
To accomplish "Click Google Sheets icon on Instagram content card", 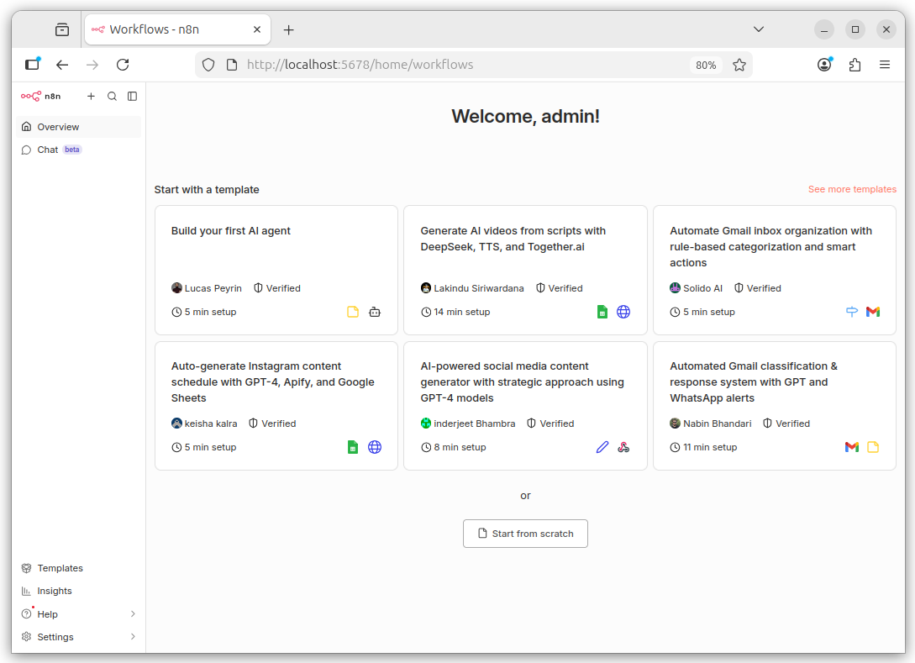I will [353, 447].
